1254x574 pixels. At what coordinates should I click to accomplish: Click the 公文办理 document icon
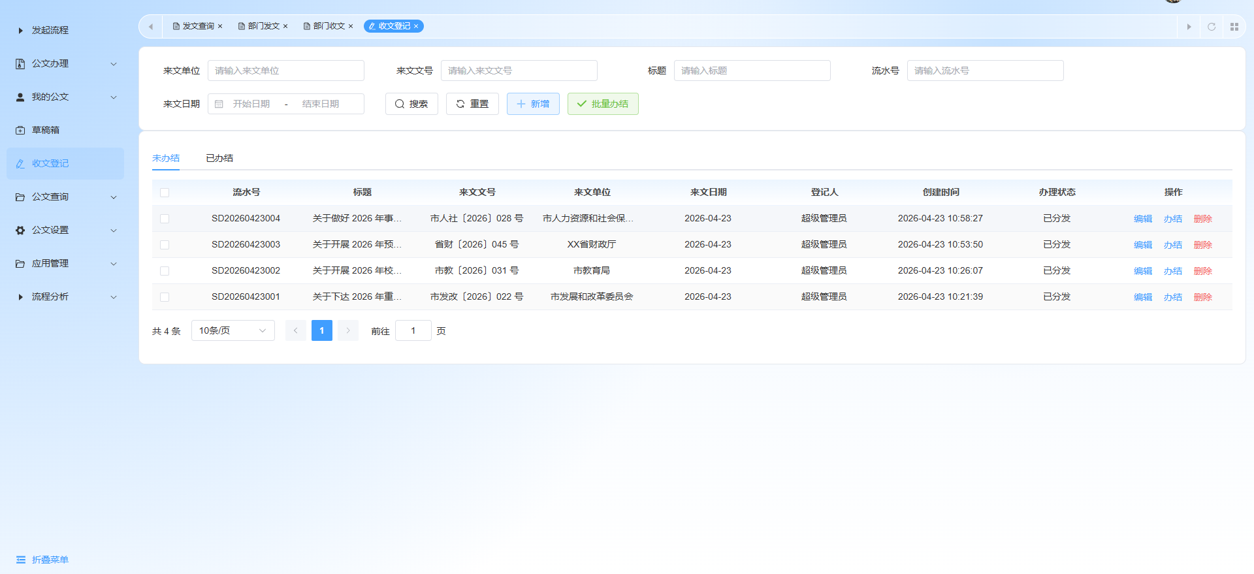20,64
